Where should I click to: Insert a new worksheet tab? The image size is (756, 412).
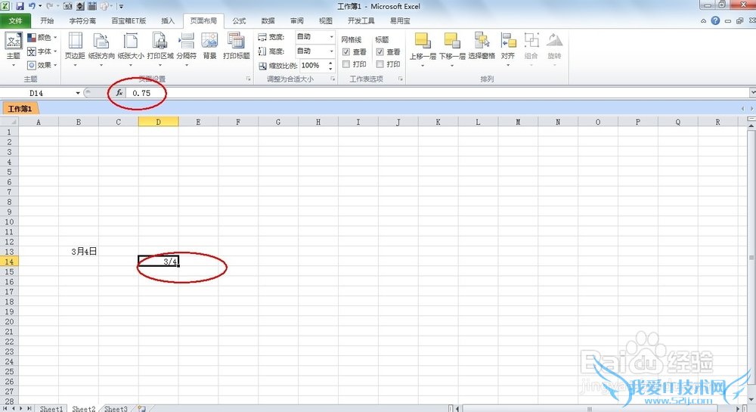pyautogui.click(x=142, y=409)
